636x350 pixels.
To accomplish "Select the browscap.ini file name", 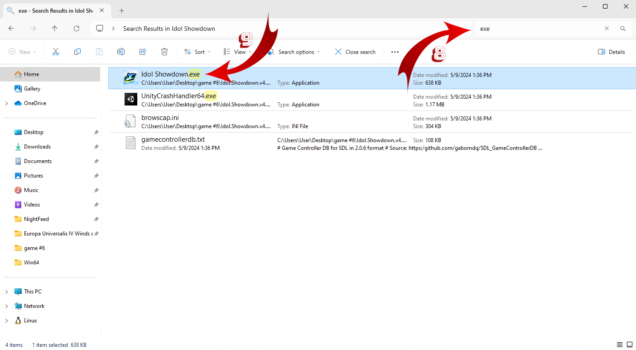I will (x=160, y=118).
